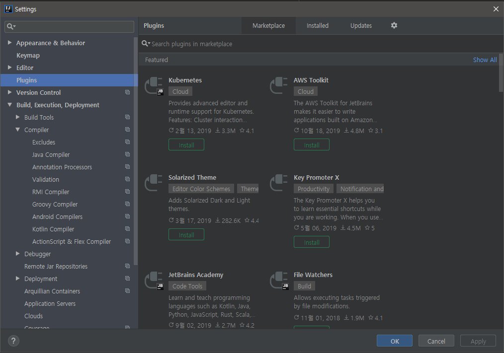Click the marketplace search magnifier icon

point(146,43)
